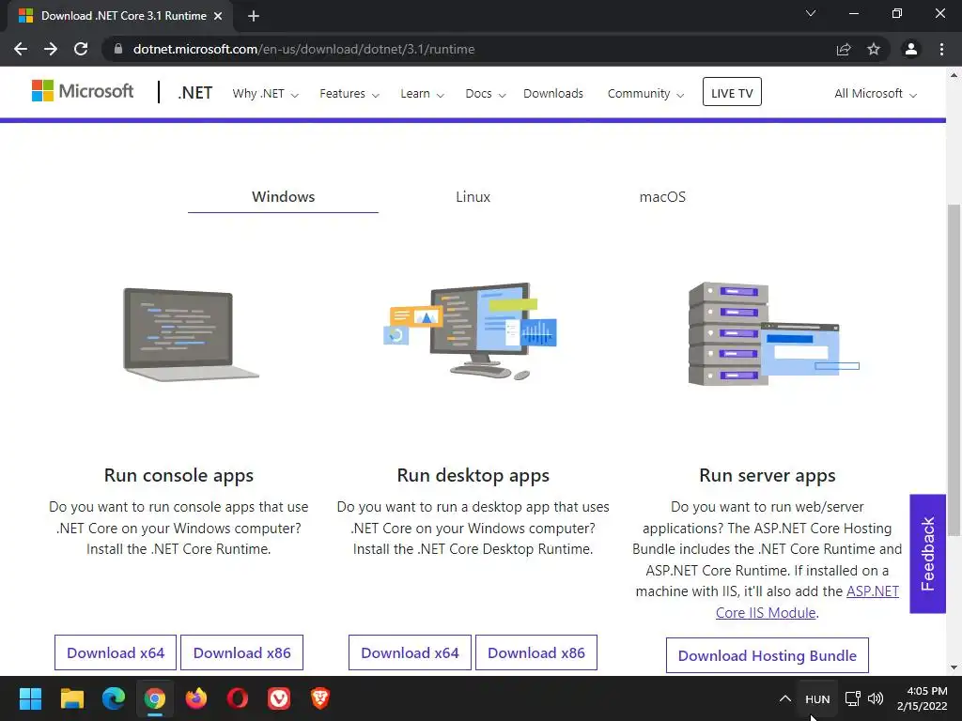
Task: Open the clock and date panel
Action: point(923,698)
